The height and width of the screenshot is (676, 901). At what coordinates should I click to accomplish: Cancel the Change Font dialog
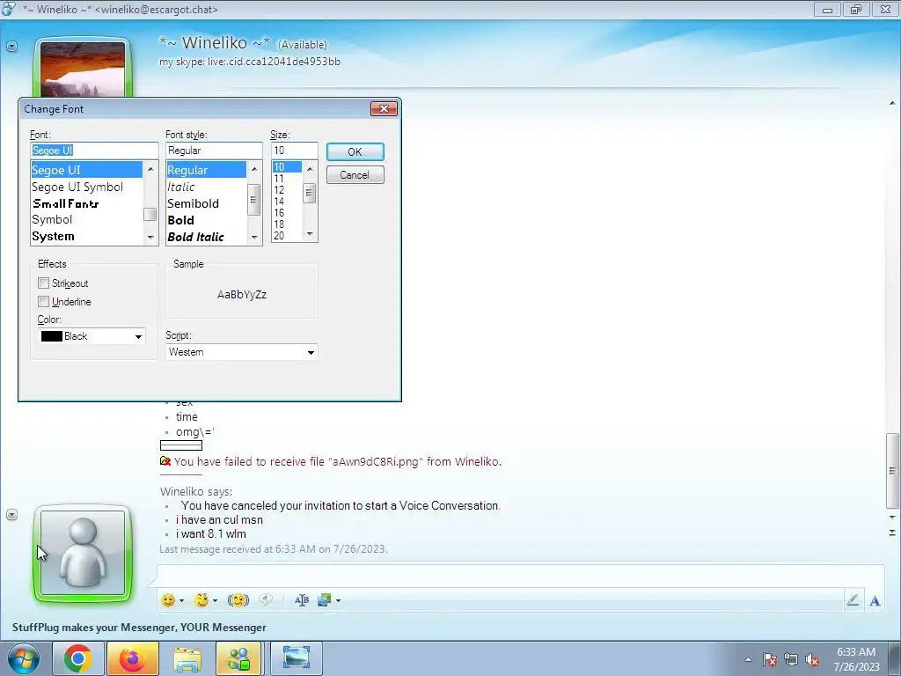point(355,175)
